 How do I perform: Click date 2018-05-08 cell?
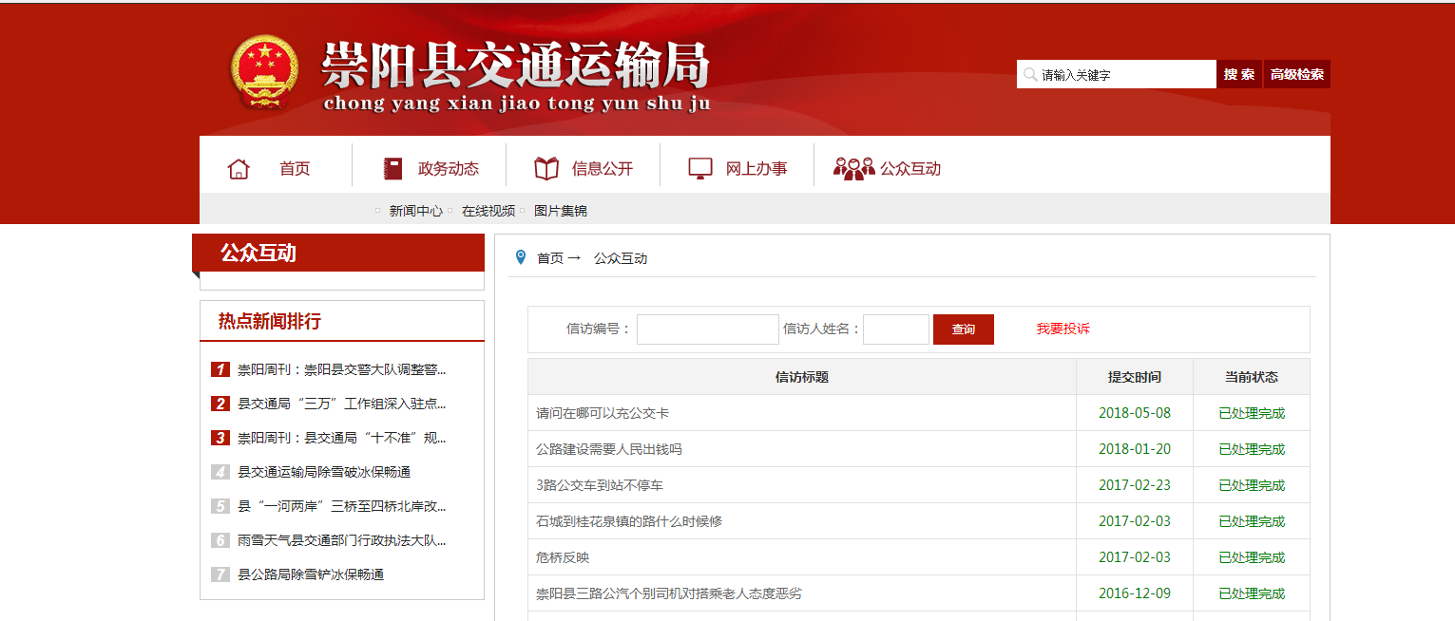click(1135, 413)
